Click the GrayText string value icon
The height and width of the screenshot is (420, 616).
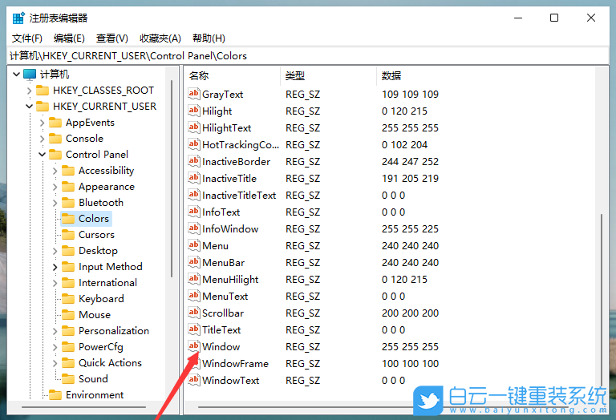(193, 94)
